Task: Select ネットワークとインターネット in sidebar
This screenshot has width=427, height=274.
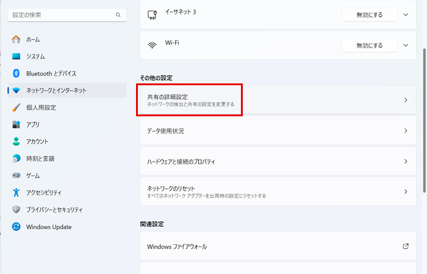Action: tap(67, 91)
